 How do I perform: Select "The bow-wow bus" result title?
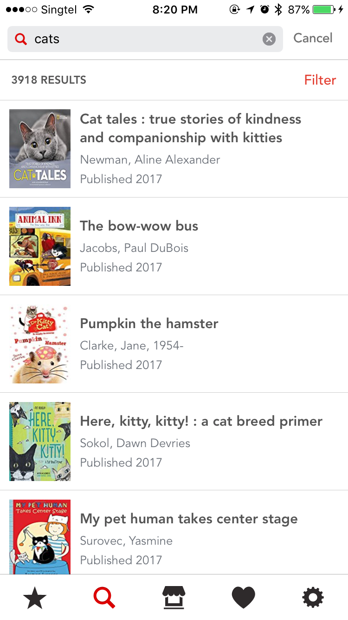tap(139, 226)
